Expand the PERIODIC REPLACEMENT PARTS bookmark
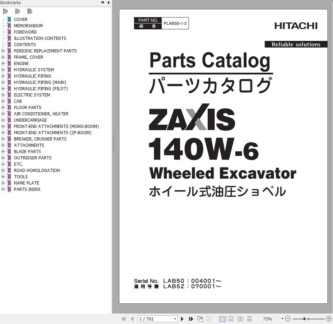The image size is (333, 324). [x=3, y=51]
